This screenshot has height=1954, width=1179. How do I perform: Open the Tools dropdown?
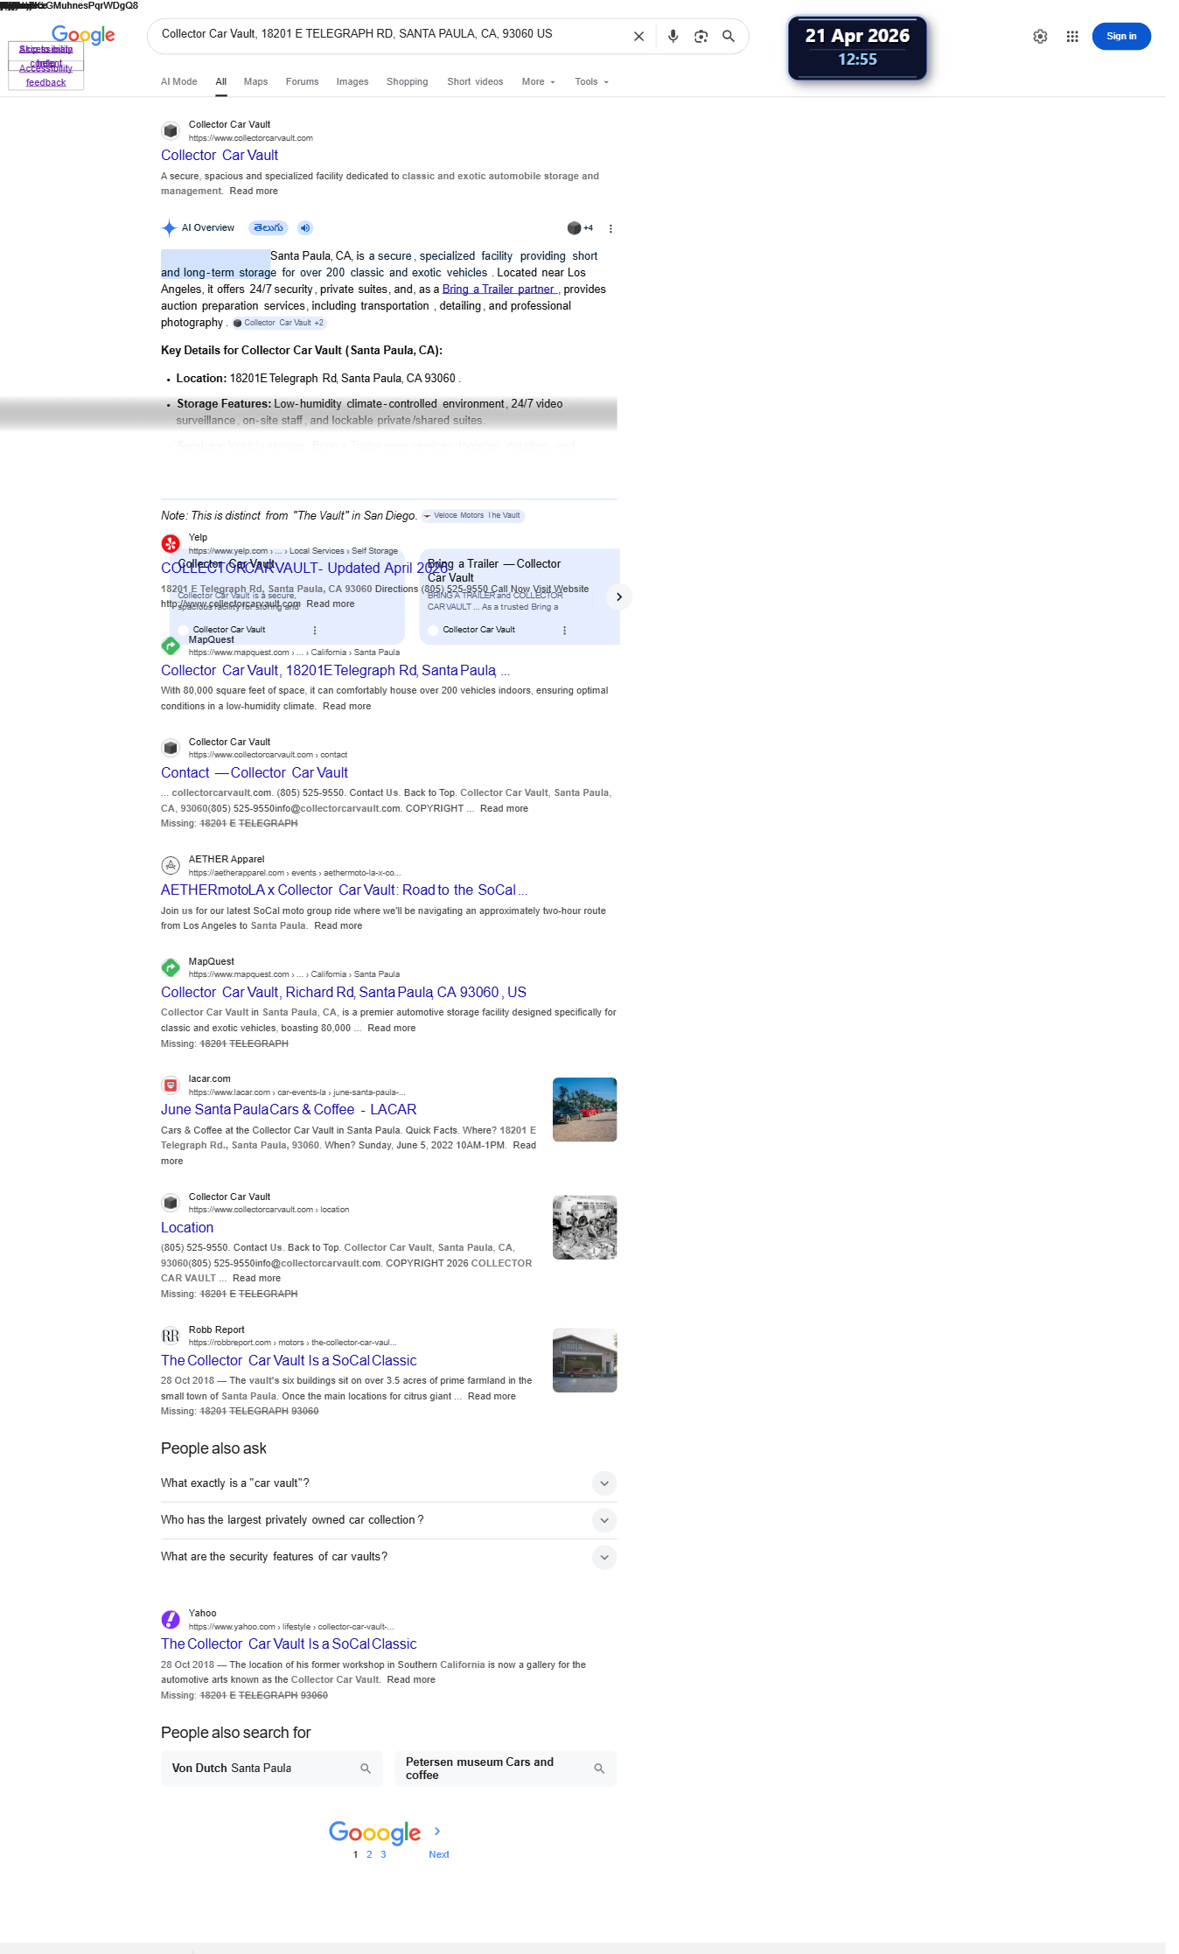[x=591, y=82]
